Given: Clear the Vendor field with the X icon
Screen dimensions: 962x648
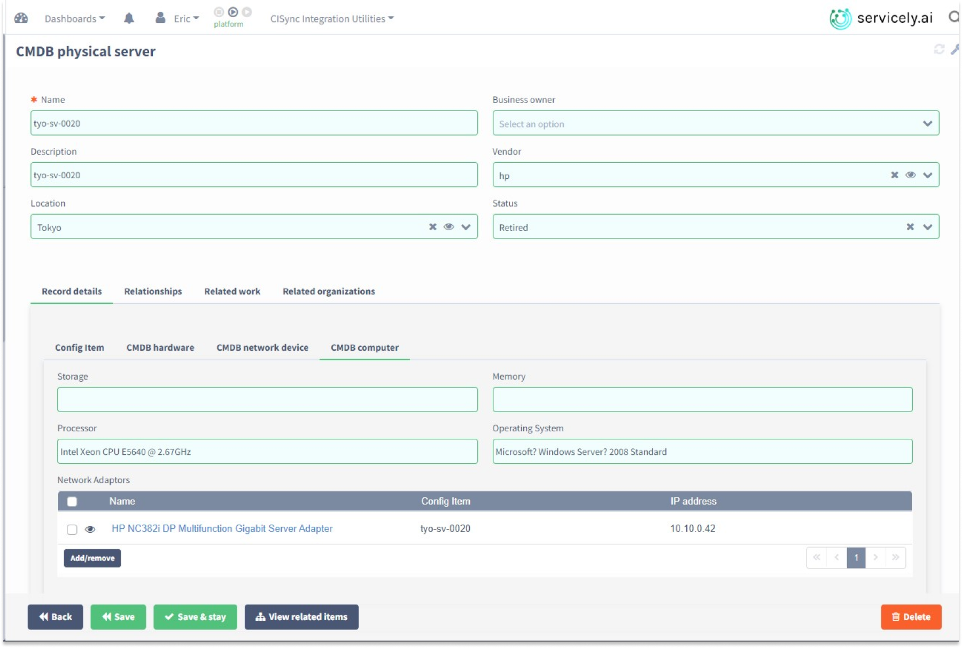Looking at the screenshot, I should [x=894, y=175].
